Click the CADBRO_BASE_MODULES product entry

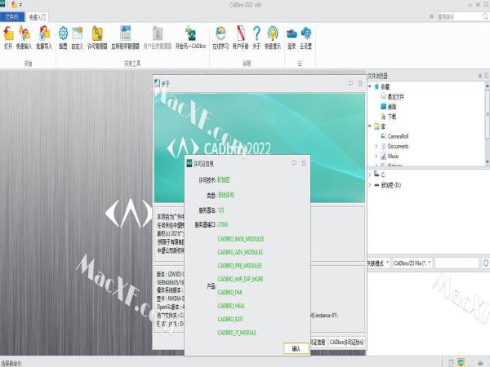click(x=241, y=239)
